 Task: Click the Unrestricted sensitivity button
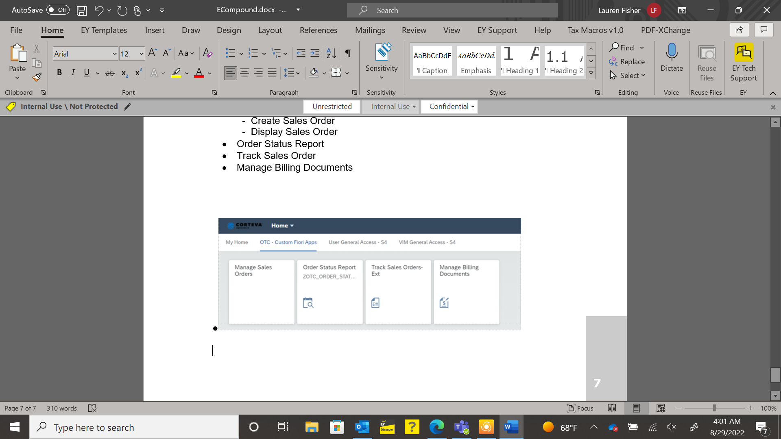pos(332,106)
